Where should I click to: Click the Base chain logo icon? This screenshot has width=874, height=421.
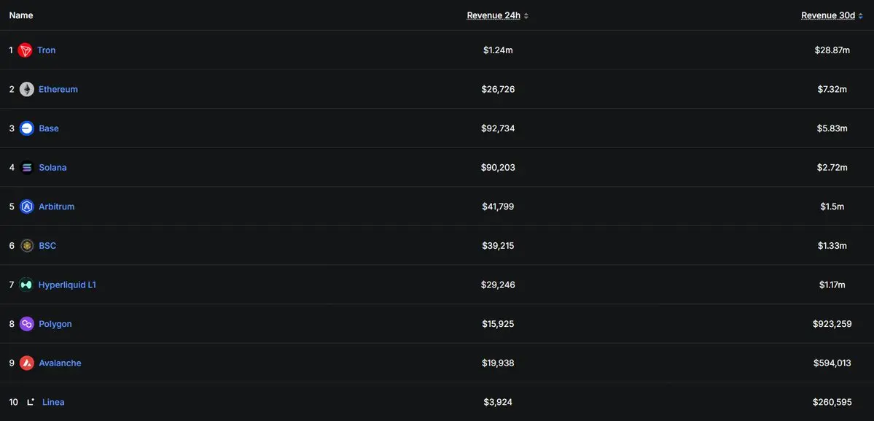pos(27,128)
